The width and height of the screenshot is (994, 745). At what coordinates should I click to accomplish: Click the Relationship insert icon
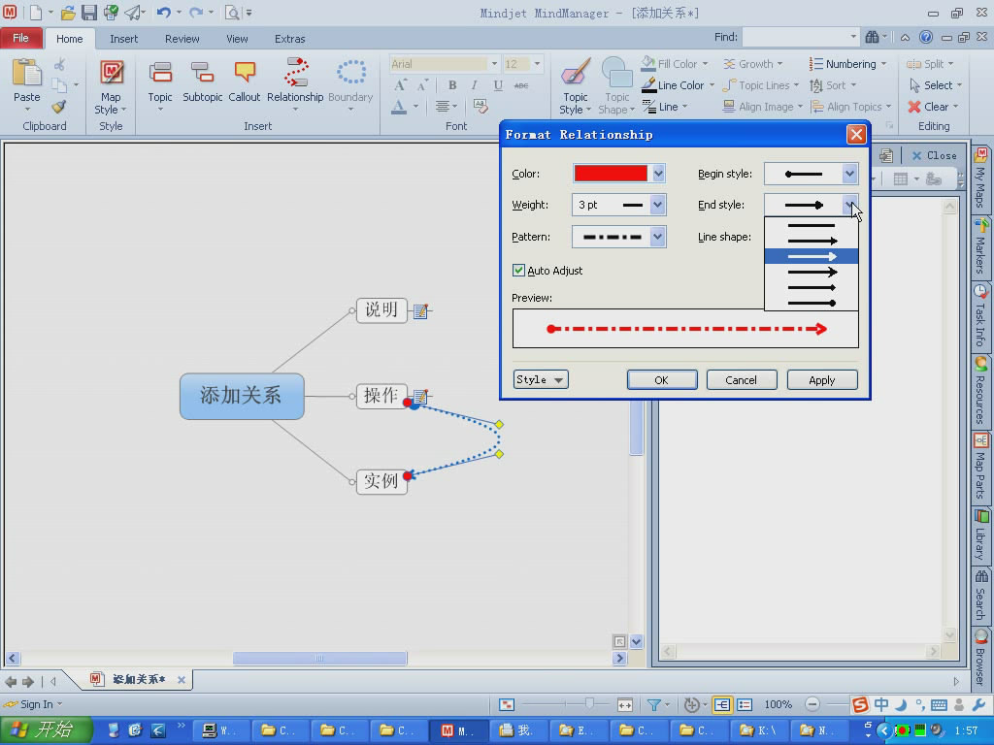295,72
